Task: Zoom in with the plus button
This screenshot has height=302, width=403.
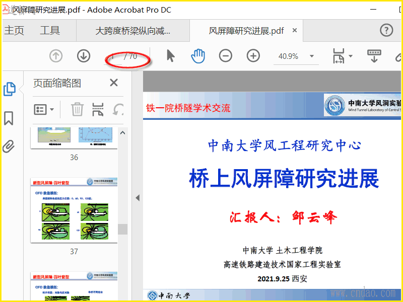Action: (253, 56)
